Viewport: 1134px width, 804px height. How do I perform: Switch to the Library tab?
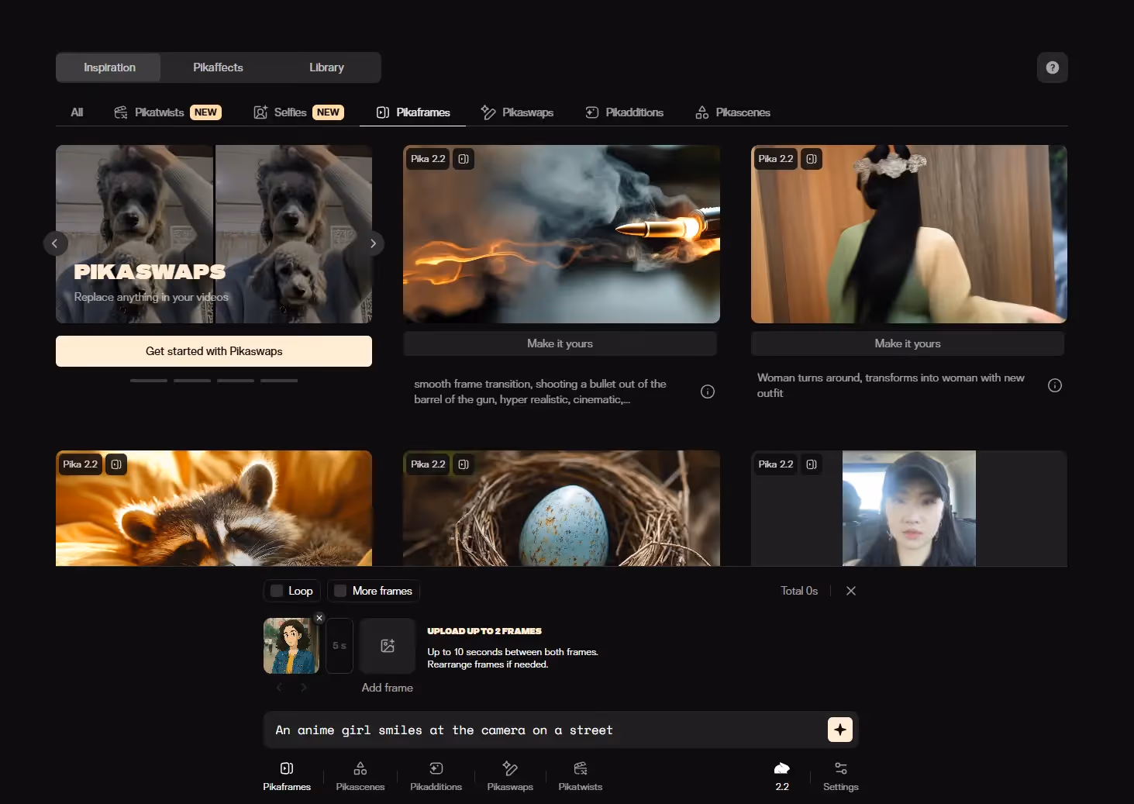point(326,67)
